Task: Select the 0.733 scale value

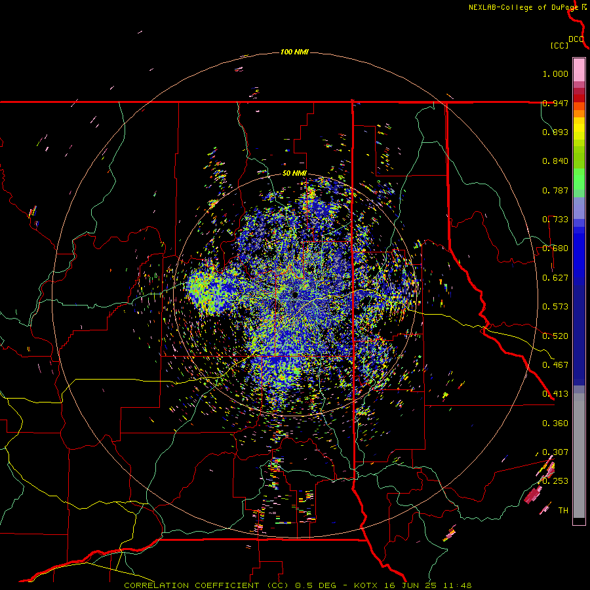Action: [x=555, y=220]
